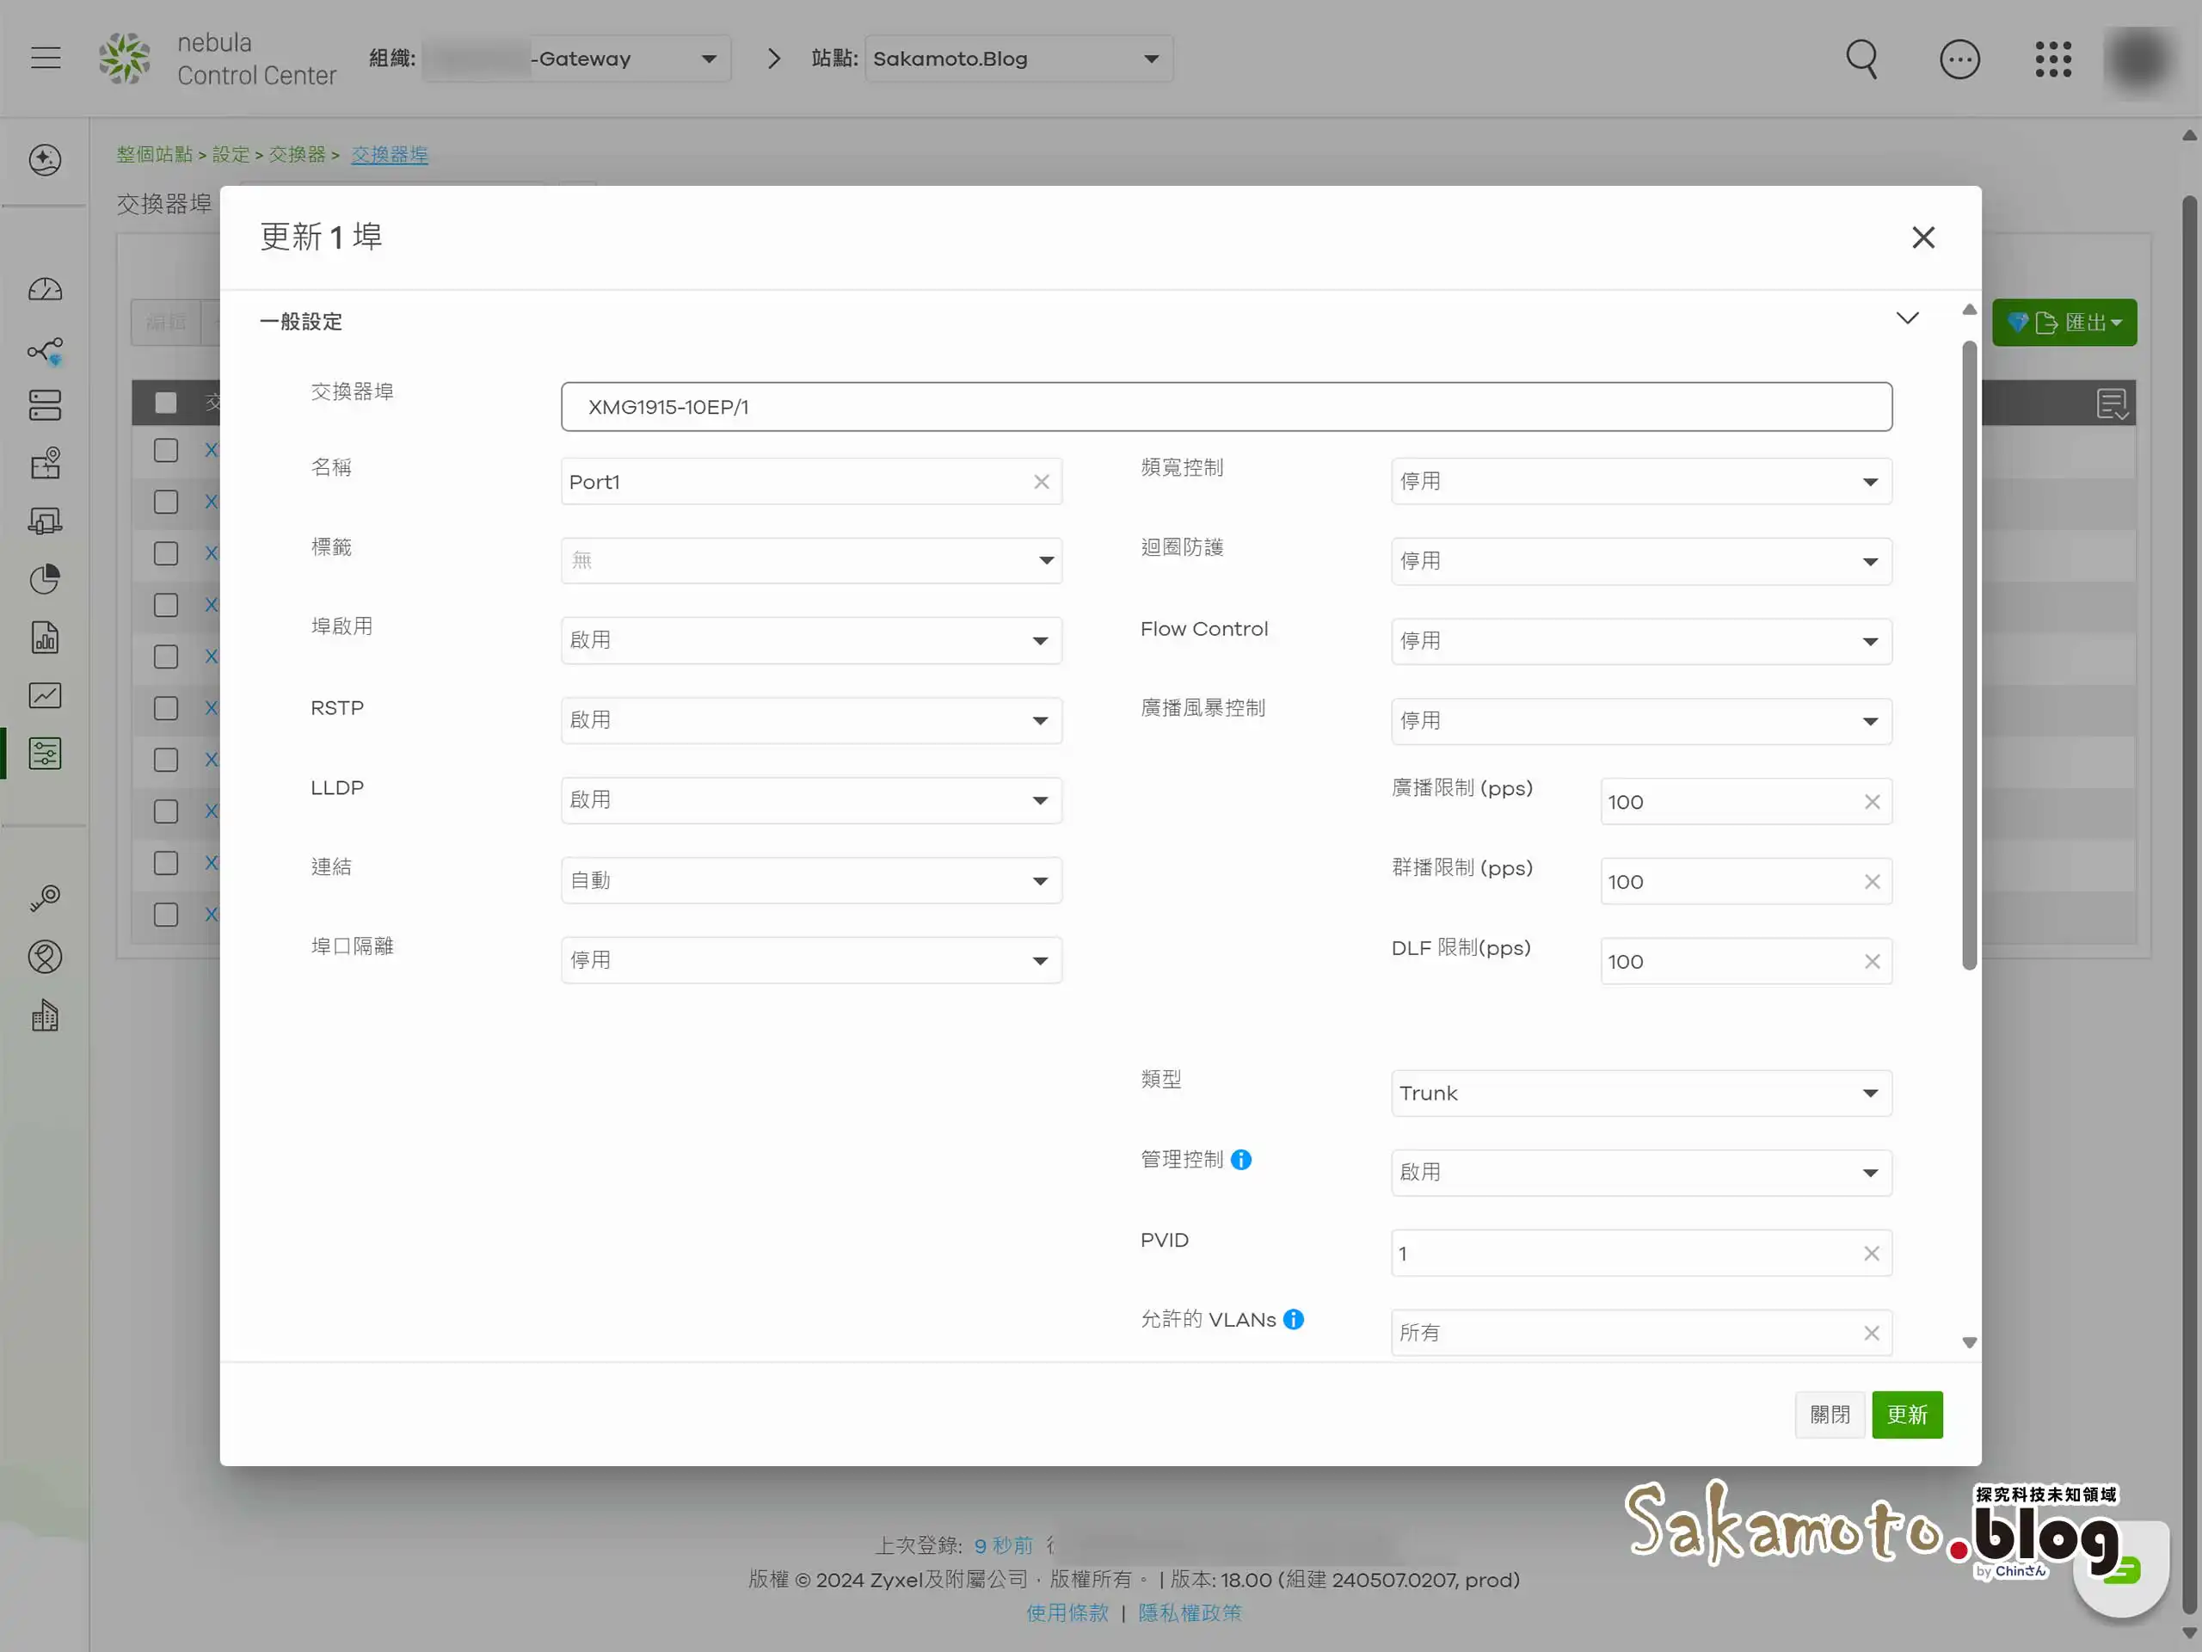Open the dashboard gauge sidebar icon
The height and width of the screenshot is (1652, 2202).
[x=45, y=291]
